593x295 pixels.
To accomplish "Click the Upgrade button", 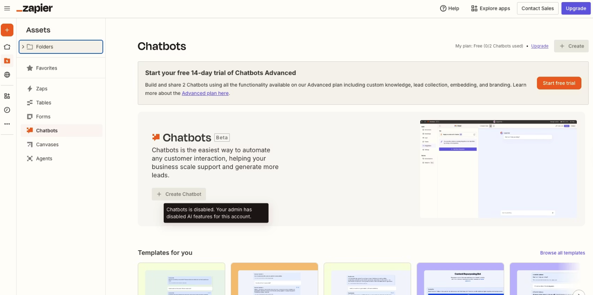I will [576, 8].
